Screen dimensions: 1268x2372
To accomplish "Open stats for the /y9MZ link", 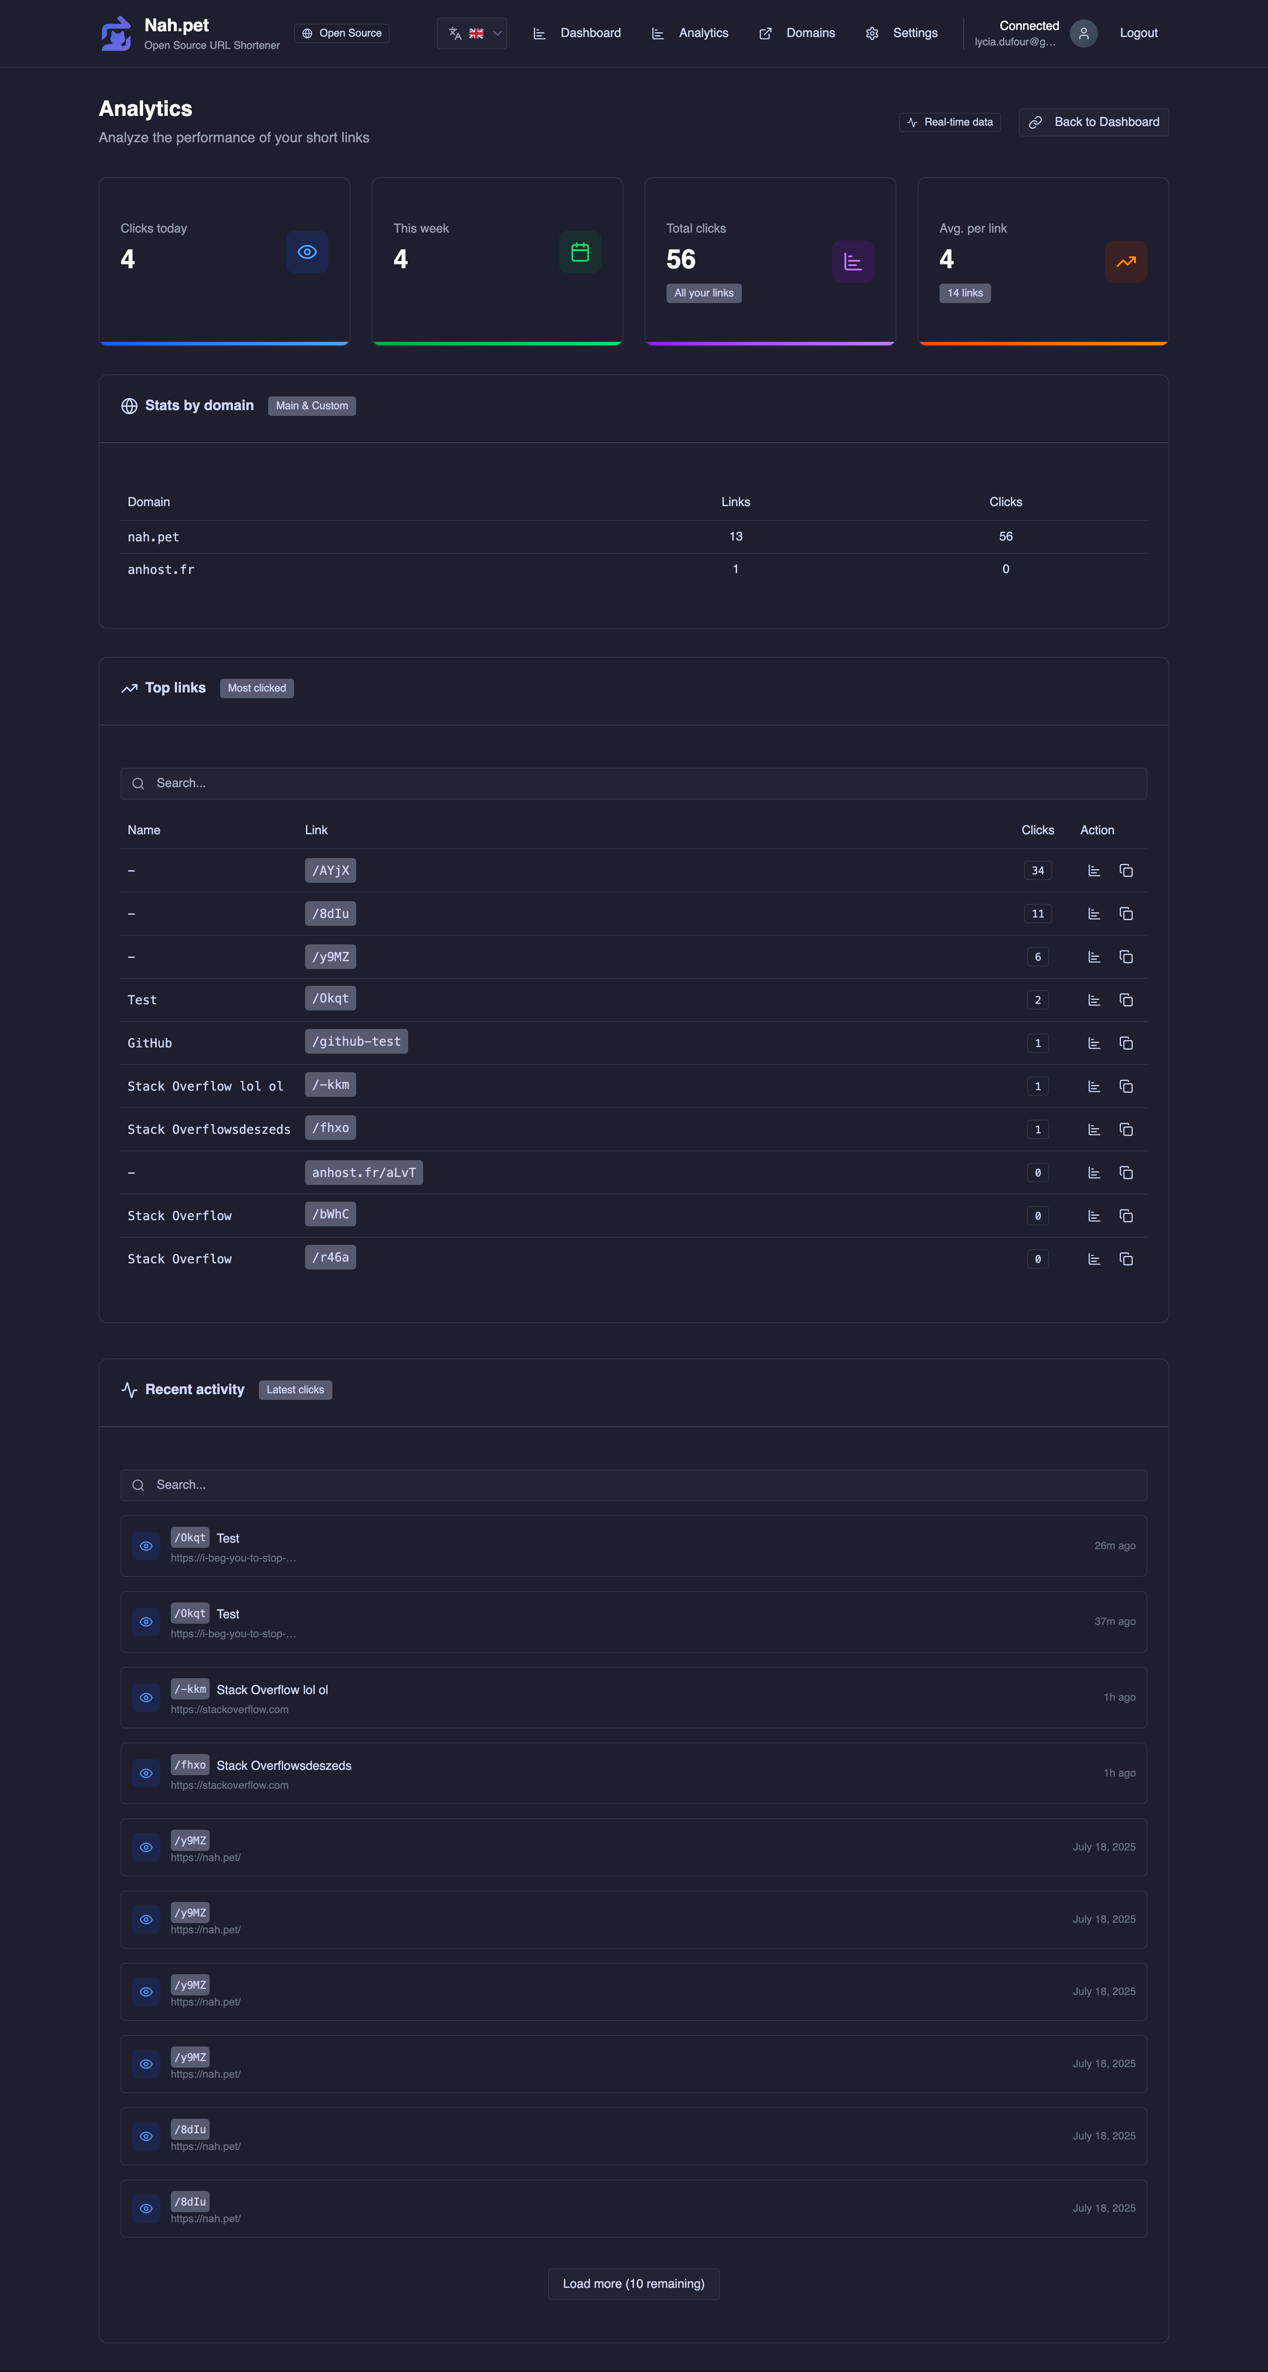I will tap(1094, 957).
